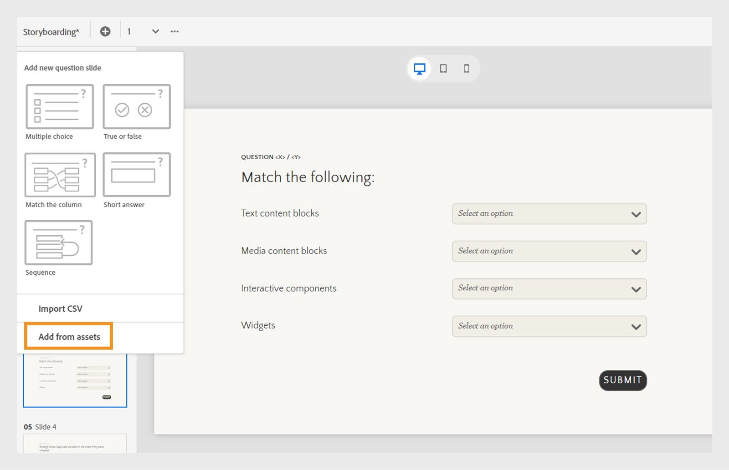Select the Sequence question slide type
Screen dimensions: 729x470
coord(58,243)
